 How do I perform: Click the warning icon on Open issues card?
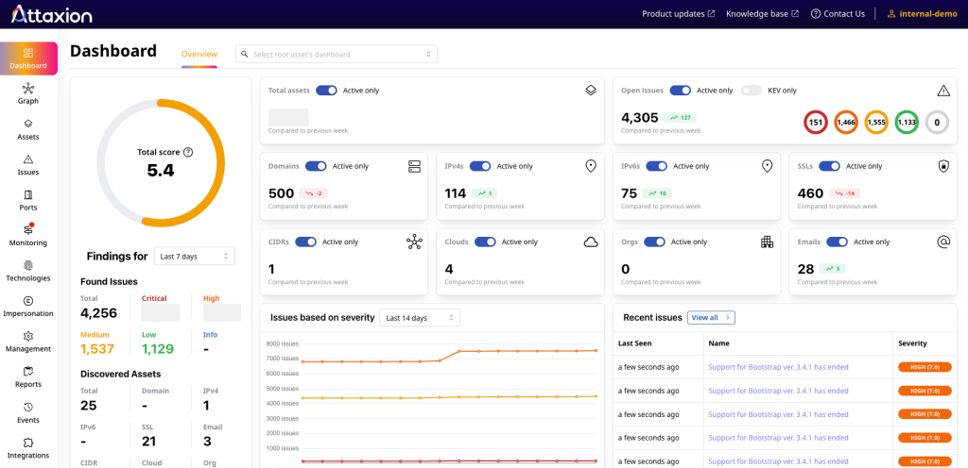coord(943,91)
